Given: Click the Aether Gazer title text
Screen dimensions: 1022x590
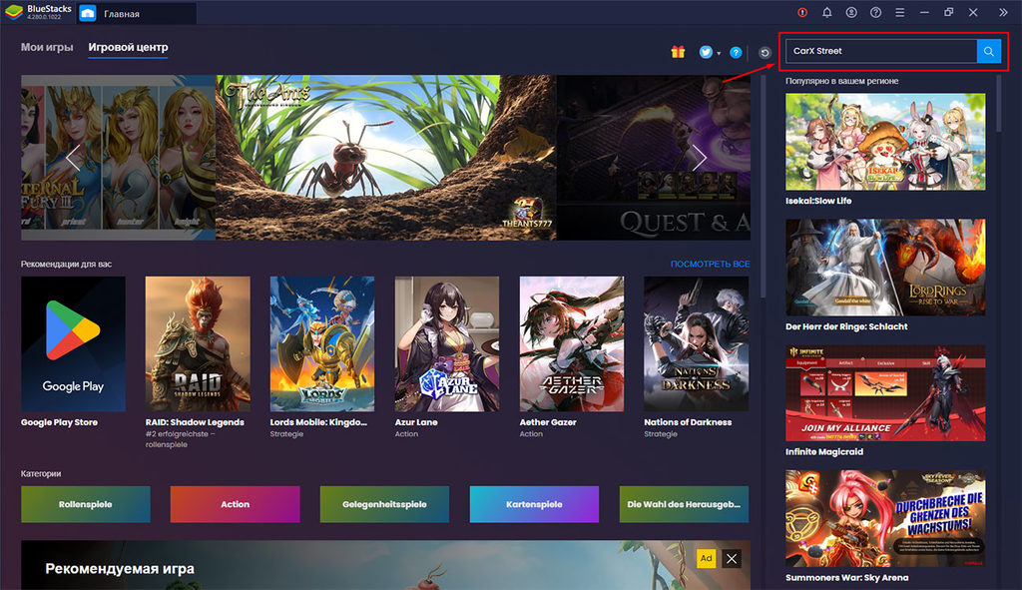Looking at the screenshot, I should [x=548, y=422].
